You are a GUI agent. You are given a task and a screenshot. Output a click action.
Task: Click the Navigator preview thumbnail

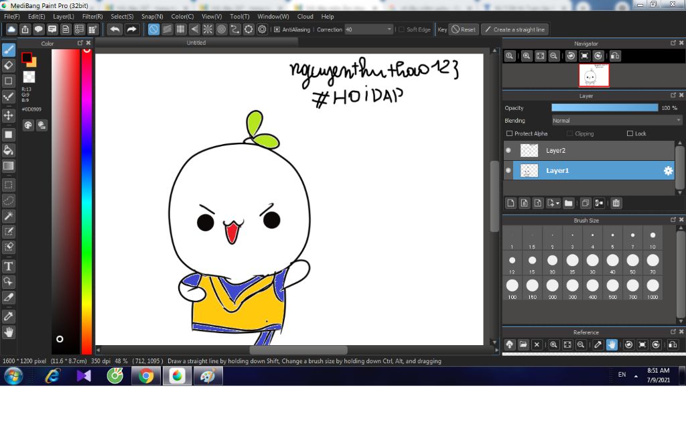594,75
